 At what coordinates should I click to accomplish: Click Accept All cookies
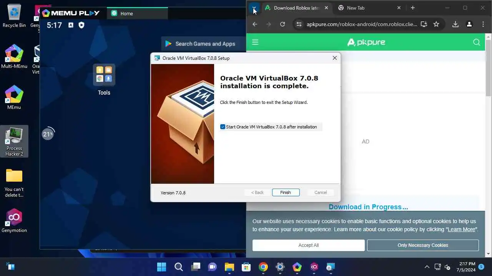click(309, 245)
